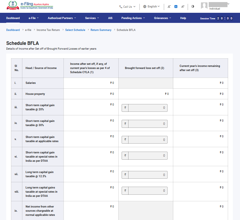Click the e-file breadcrumb
This screenshot has height=220, width=240.
click(28, 30)
